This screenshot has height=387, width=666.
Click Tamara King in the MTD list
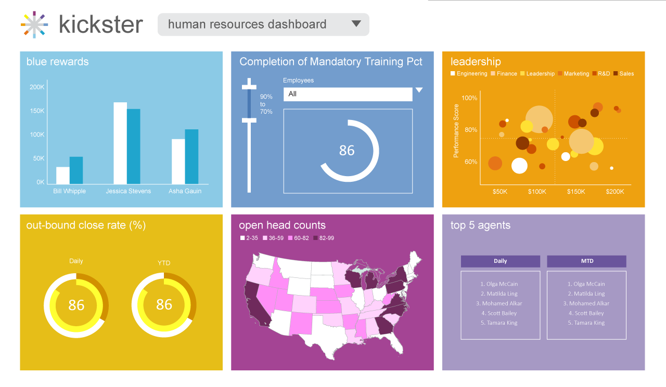586,323
